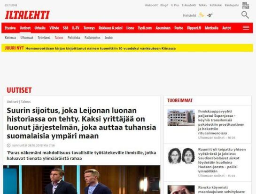Click the Leijonan luola article photo
Viewport: 256px width, 194px height.
pyautogui.click(x=82, y=179)
